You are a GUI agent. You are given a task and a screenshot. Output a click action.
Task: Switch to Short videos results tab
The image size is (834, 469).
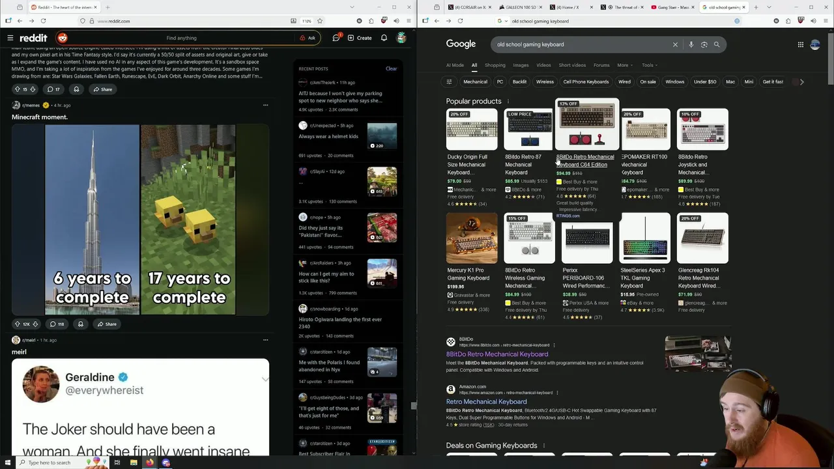[x=572, y=65]
